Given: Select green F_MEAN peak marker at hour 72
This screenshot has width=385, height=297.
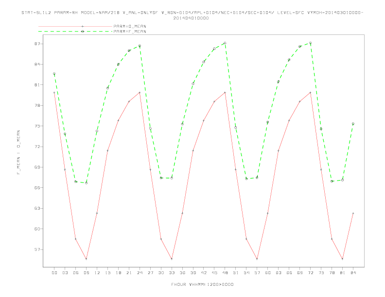Looking at the screenshot, I should tap(310, 43).
